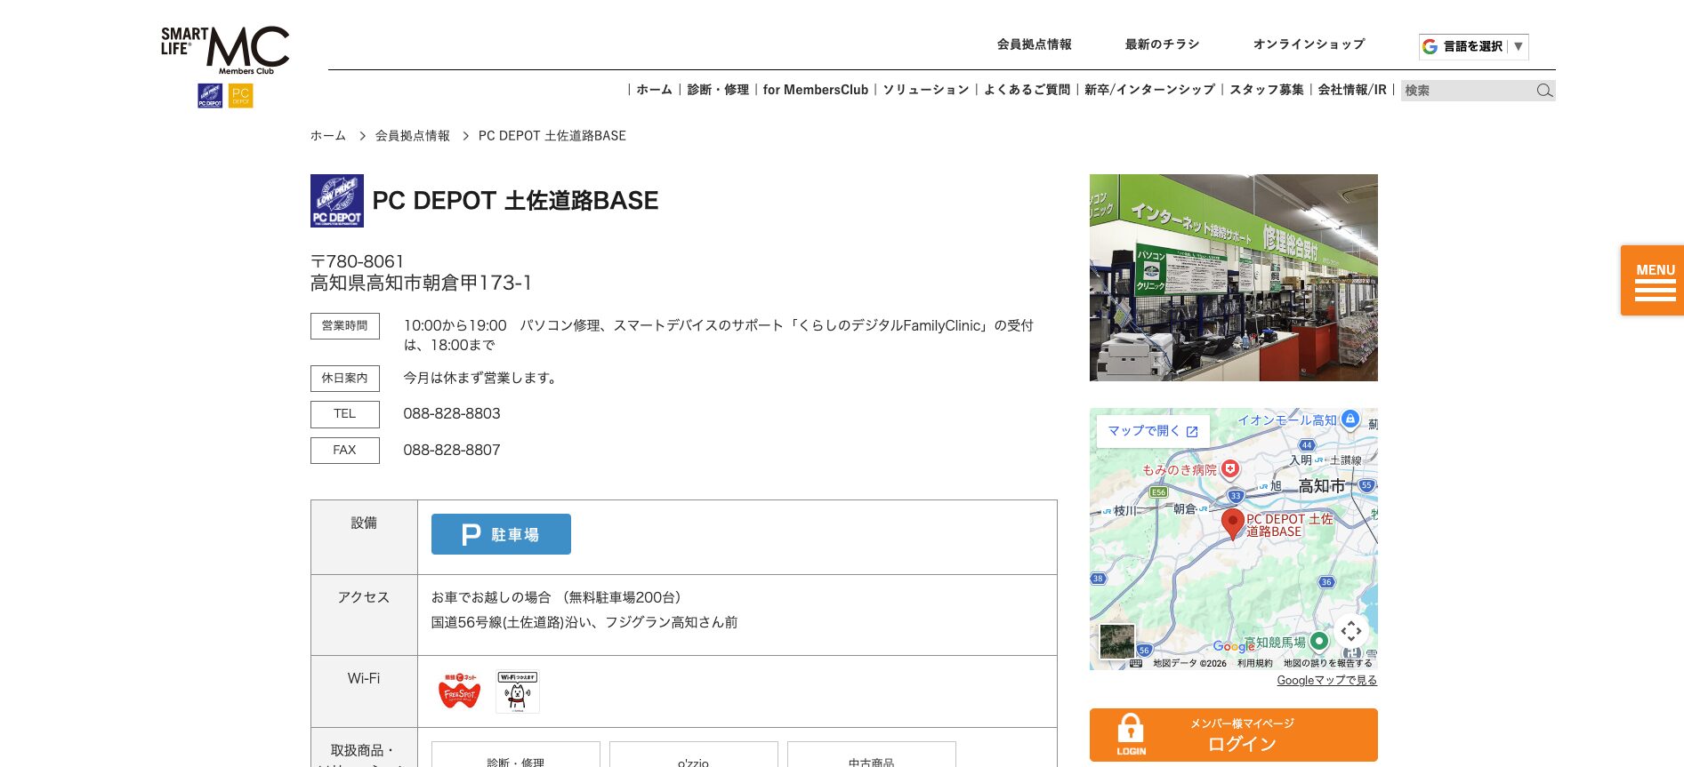Click the store interior photo
The height and width of the screenshot is (767, 1684).
coord(1234,277)
